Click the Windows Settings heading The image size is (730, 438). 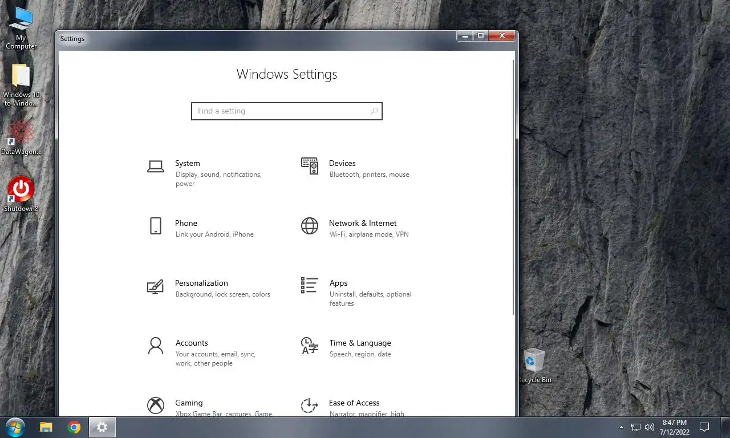[287, 74]
